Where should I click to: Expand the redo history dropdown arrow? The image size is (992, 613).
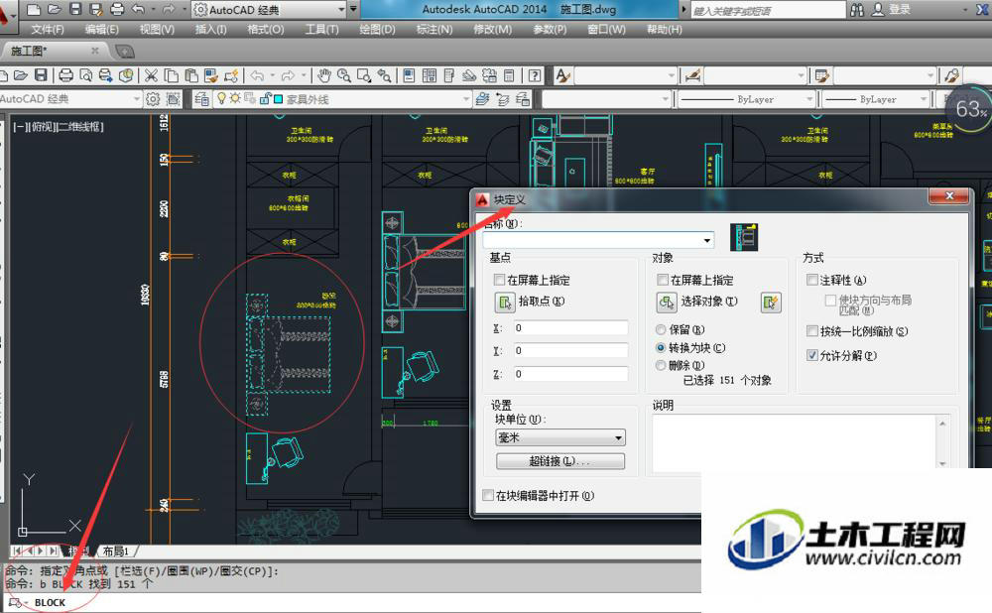[304, 76]
